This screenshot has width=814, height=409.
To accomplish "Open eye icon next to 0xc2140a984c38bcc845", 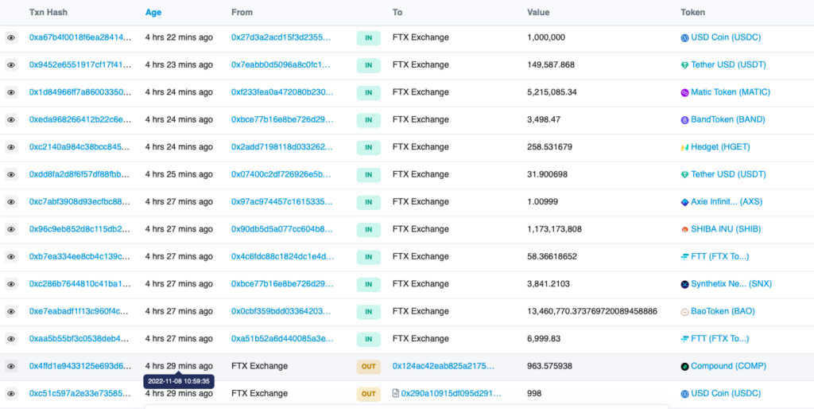I will tap(11, 147).
